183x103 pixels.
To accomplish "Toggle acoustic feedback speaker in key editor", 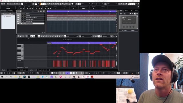I will point(39,36).
